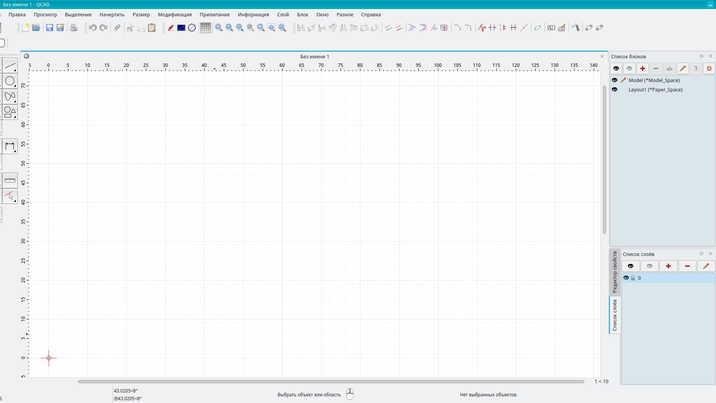Zoom out with magnifier minus icon
Viewport: 716px width, 403px height.
pos(229,28)
